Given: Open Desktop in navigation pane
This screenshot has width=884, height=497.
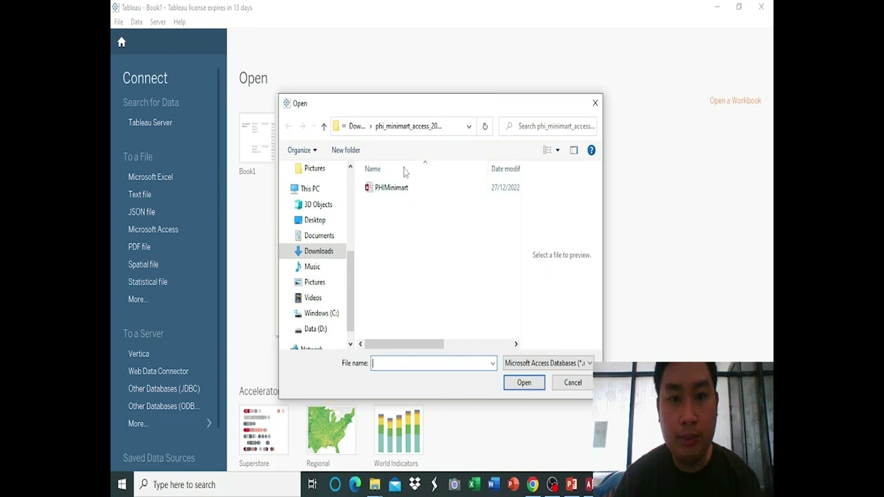Looking at the screenshot, I should click(314, 220).
